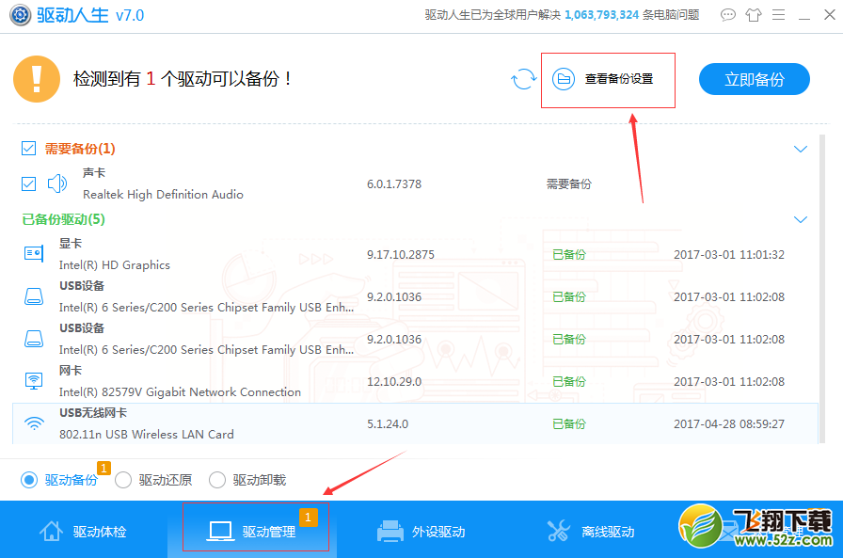Click the 已备份驱动(5) section heading

(x=63, y=219)
